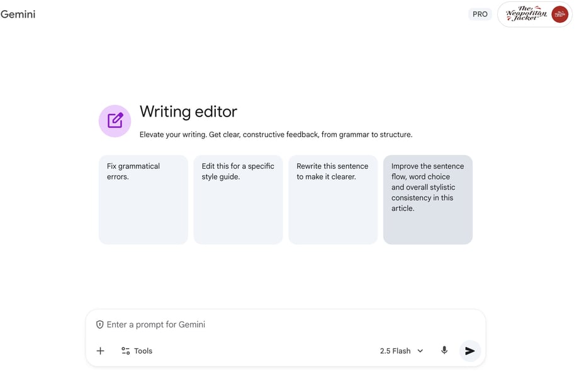Image resolution: width=579 pixels, height=386 pixels.
Task: Click the microphone icon for voice input
Action: (x=444, y=350)
